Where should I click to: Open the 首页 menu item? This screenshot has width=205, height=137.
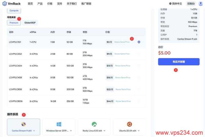tap(30, 4)
